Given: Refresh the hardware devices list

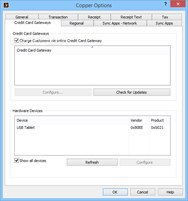Looking at the screenshot, I should pyautogui.click(x=92, y=162).
